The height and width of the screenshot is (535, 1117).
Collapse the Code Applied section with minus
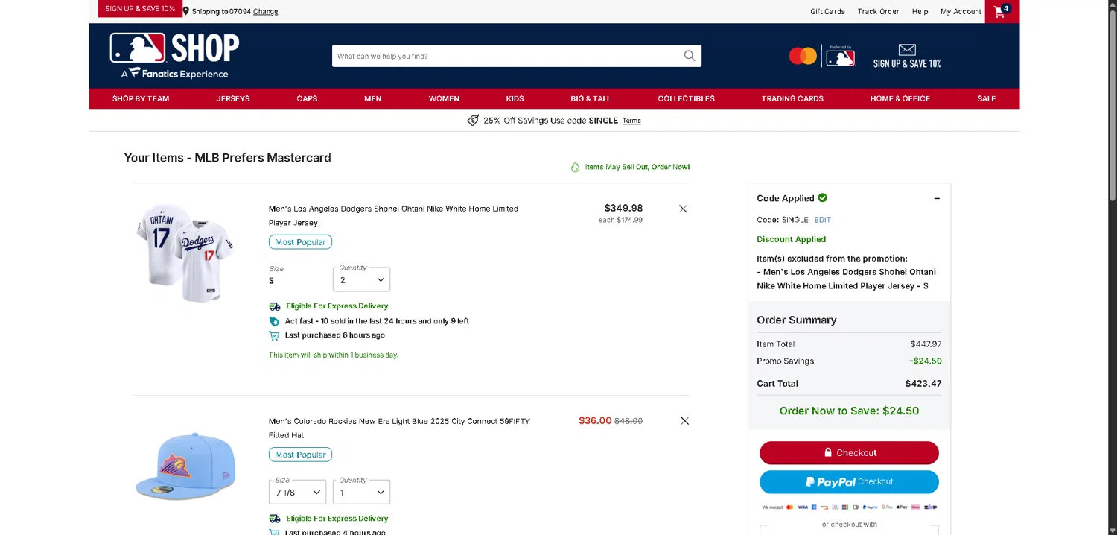[937, 198]
